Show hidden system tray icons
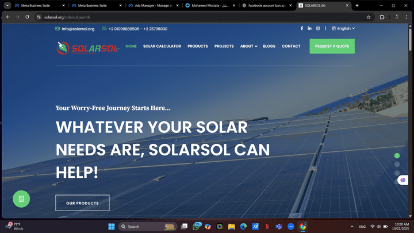Screen dimensions: 414x233 tap(352, 227)
